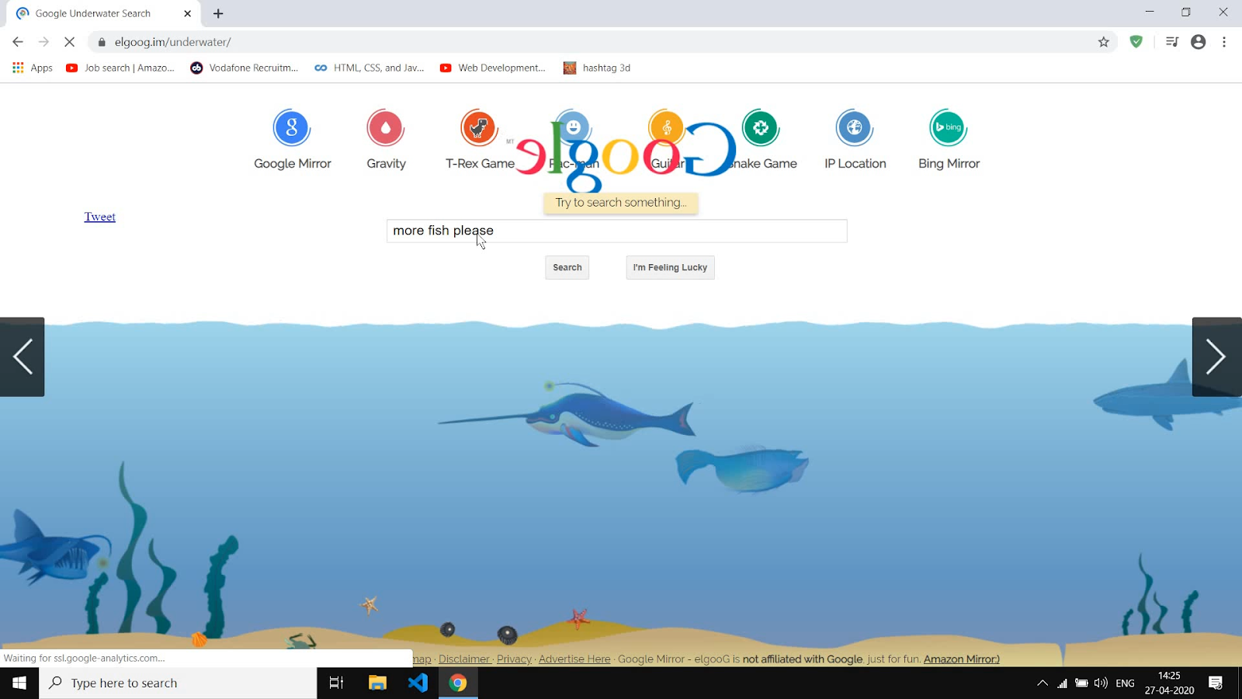
Task: Click the Tweet link
Action: click(100, 217)
